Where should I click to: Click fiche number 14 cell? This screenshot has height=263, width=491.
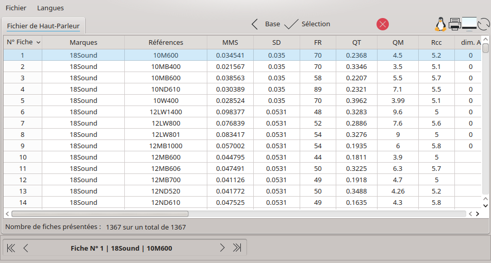[x=23, y=202]
